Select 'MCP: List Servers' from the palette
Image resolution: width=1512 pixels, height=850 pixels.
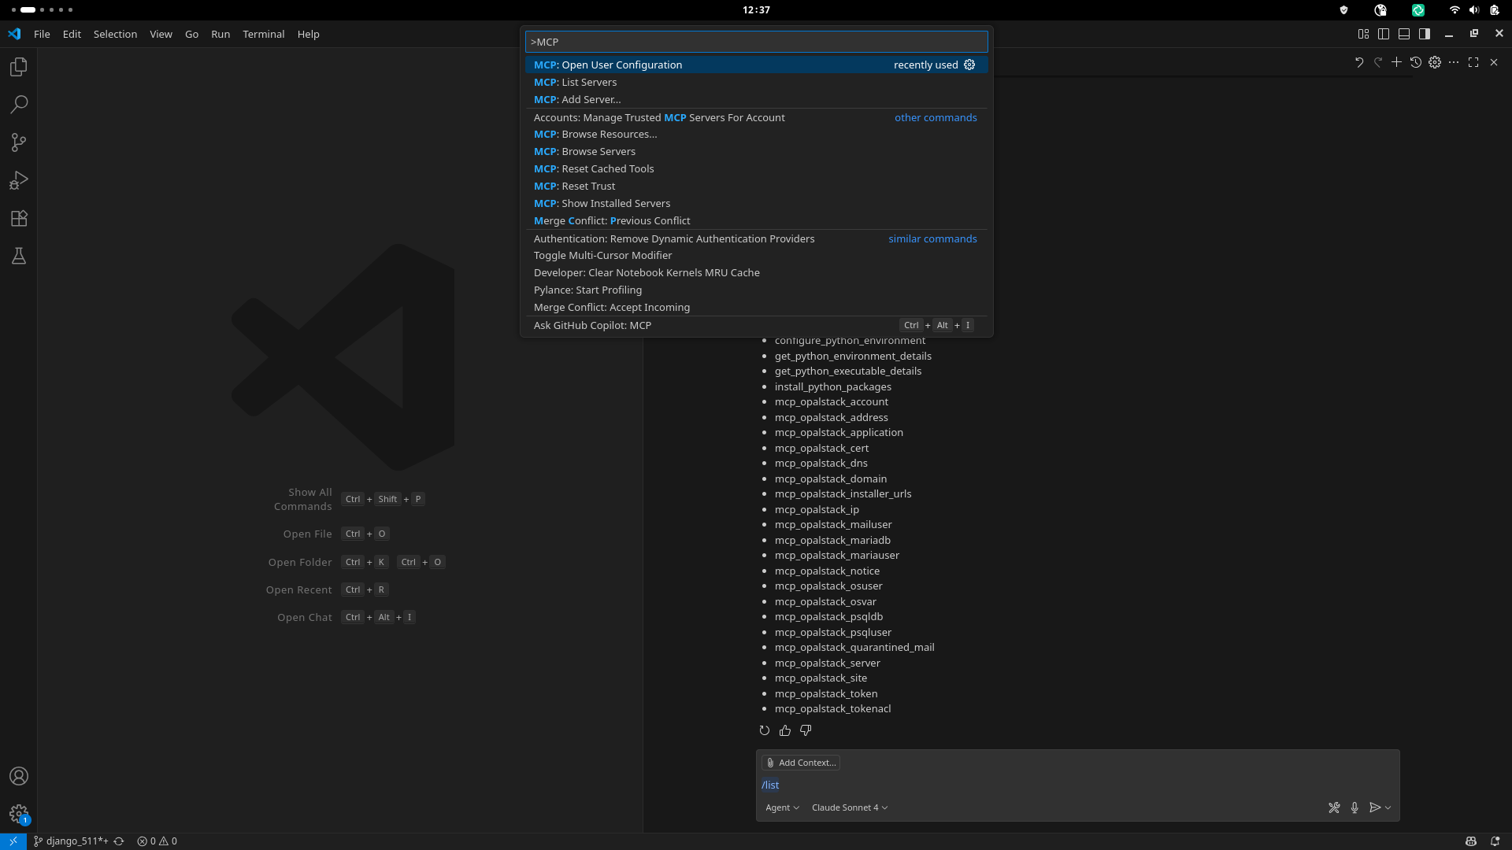click(575, 82)
